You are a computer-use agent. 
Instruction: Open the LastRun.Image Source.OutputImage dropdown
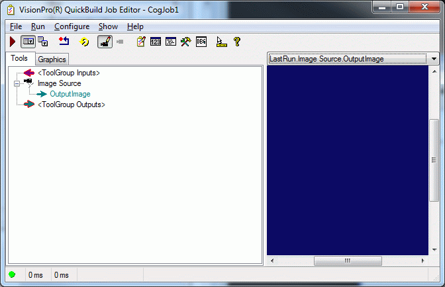353,59
